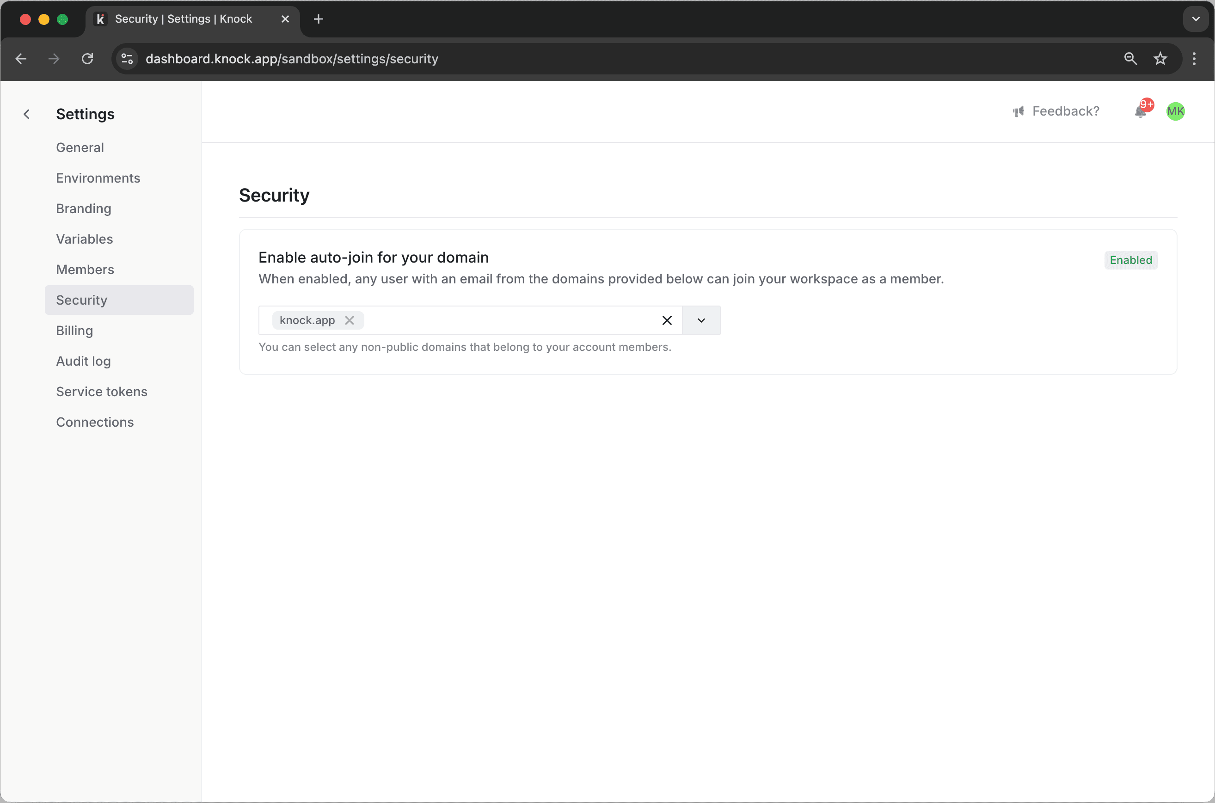Viewport: 1215px width, 803px height.
Task: Remove the knock.app domain tag
Action: 350,320
